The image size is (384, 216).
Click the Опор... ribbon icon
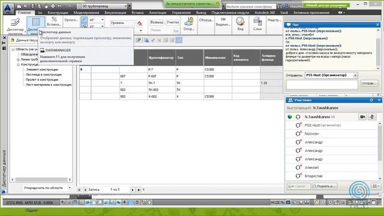coord(189,24)
